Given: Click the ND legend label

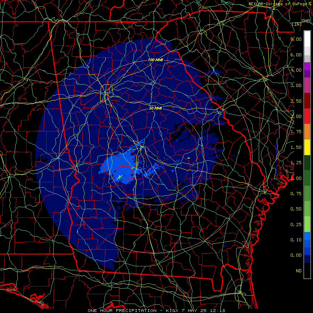Looking at the screenshot, I should point(299,271).
